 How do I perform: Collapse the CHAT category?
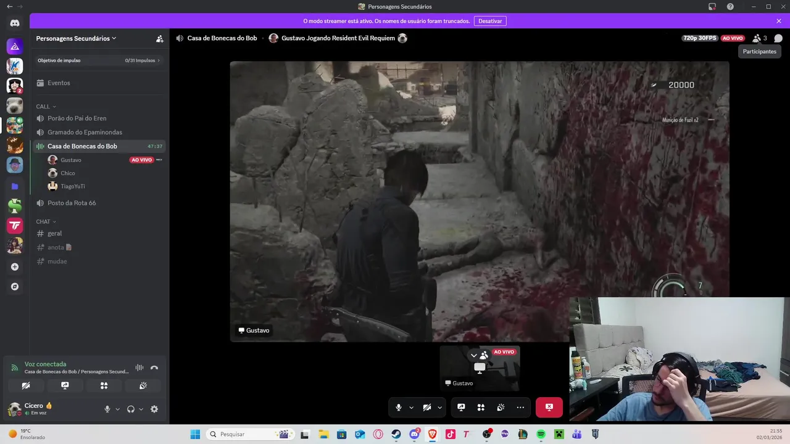46,221
